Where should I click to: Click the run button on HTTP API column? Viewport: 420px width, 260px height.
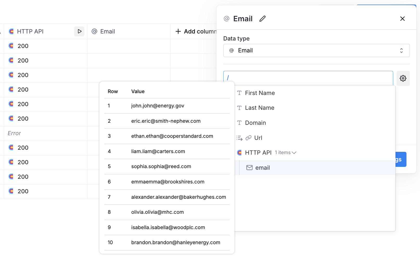[x=79, y=31]
